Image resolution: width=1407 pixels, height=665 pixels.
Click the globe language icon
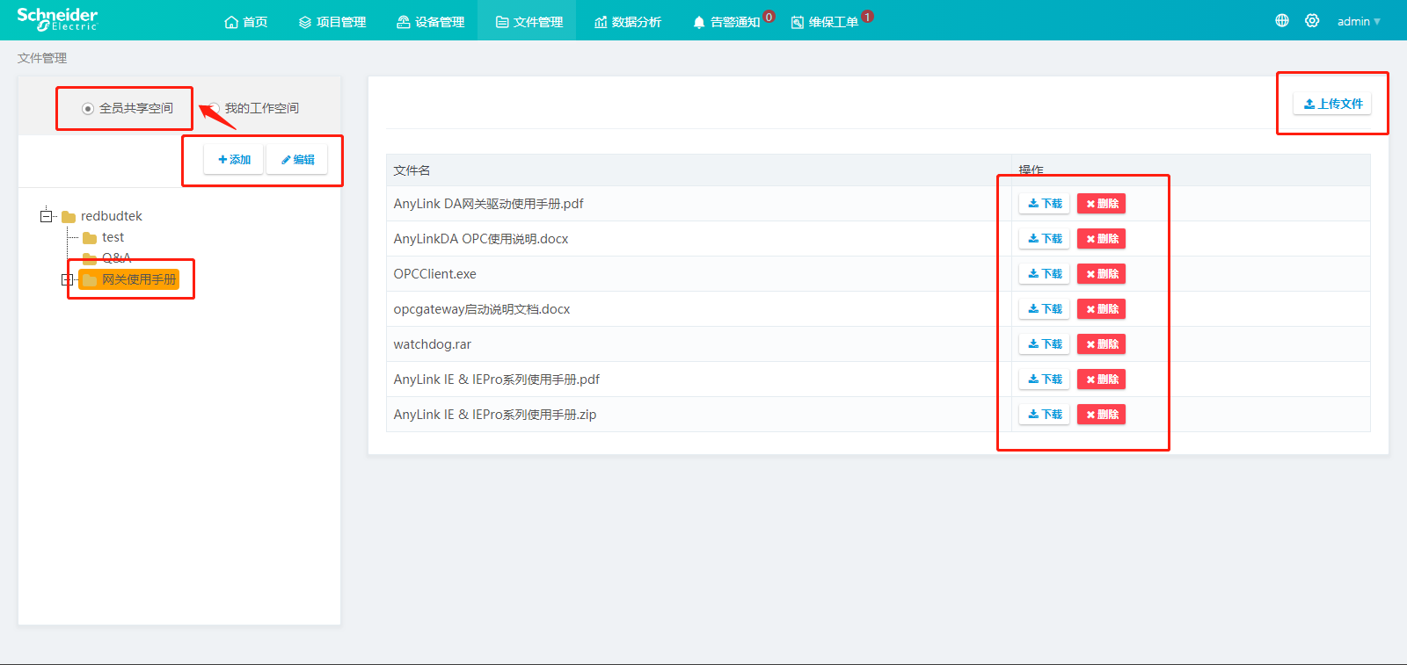(1282, 20)
